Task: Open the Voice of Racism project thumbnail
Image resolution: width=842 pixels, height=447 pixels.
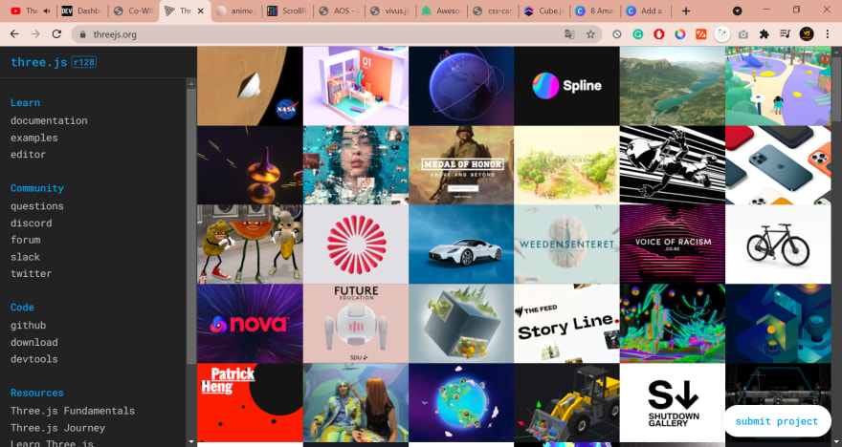Action: [673, 244]
